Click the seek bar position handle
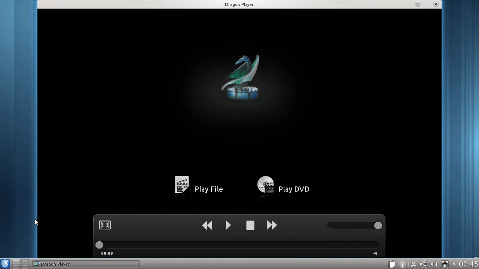Image resolution: width=479 pixels, height=269 pixels. 99,245
